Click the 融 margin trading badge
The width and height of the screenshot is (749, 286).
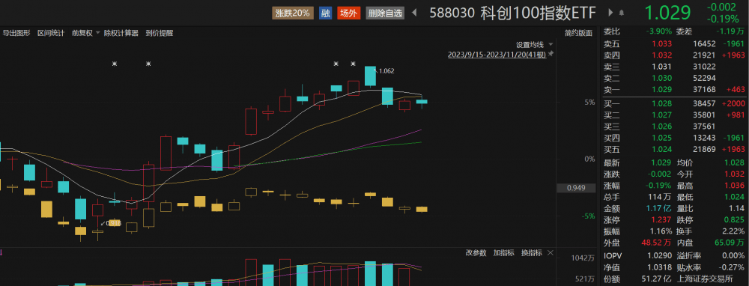tap(325, 13)
